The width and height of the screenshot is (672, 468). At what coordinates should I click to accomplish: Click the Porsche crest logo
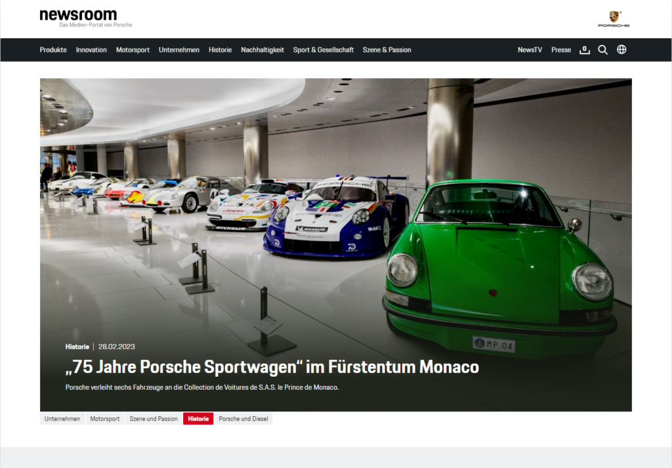(x=614, y=18)
